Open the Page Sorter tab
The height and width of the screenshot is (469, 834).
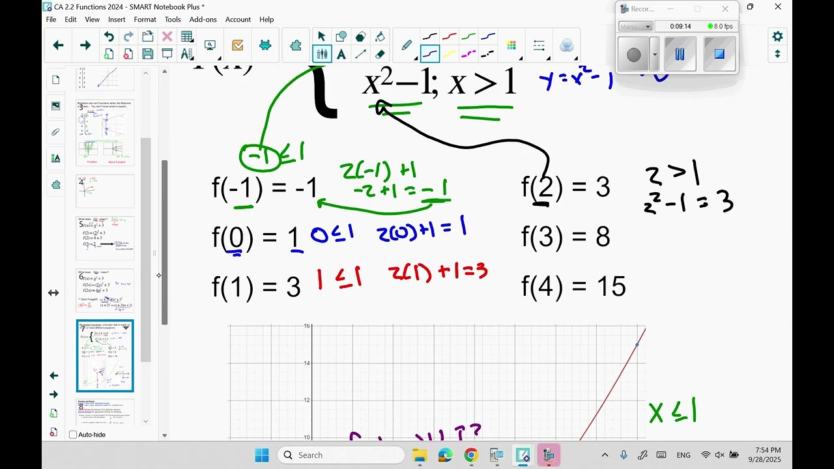tap(55, 80)
